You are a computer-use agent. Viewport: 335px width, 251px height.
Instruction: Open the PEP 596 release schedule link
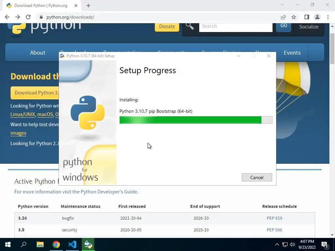[274, 230]
